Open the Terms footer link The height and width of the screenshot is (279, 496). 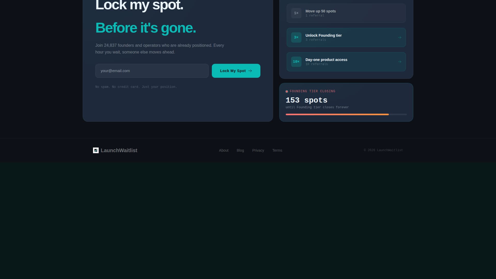277,150
